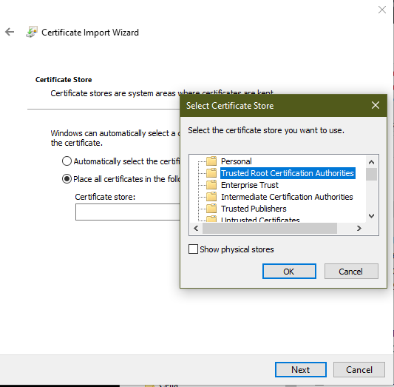Click the Trusted Root Certification Authorities folder icon
The width and height of the screenshot is (394, 387).
point(211,172)
